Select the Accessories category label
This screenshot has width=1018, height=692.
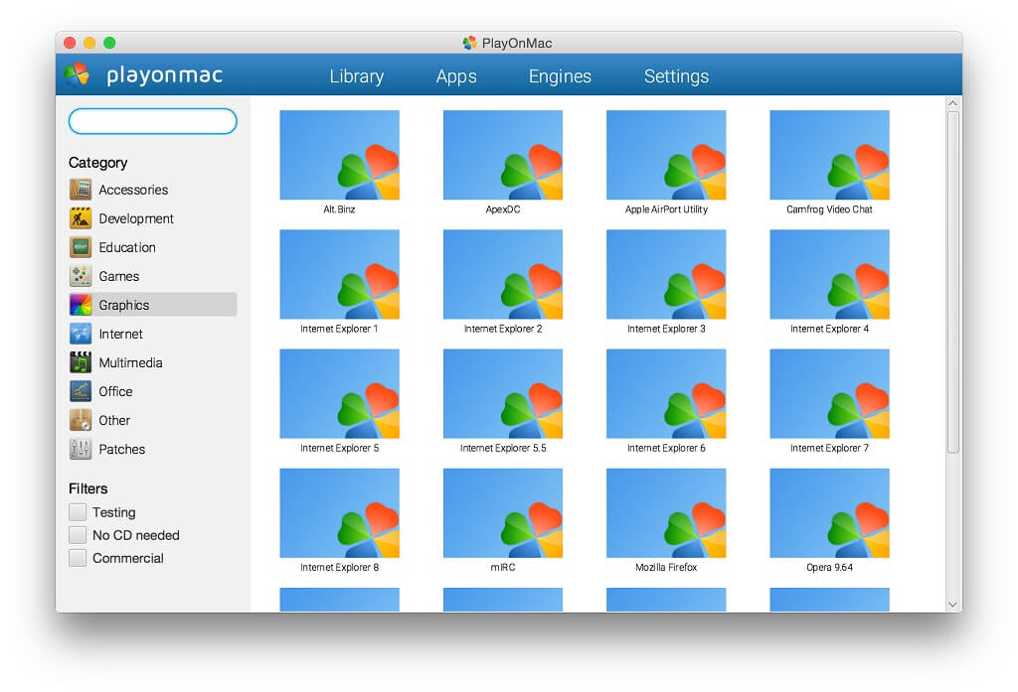pos(133,190)
